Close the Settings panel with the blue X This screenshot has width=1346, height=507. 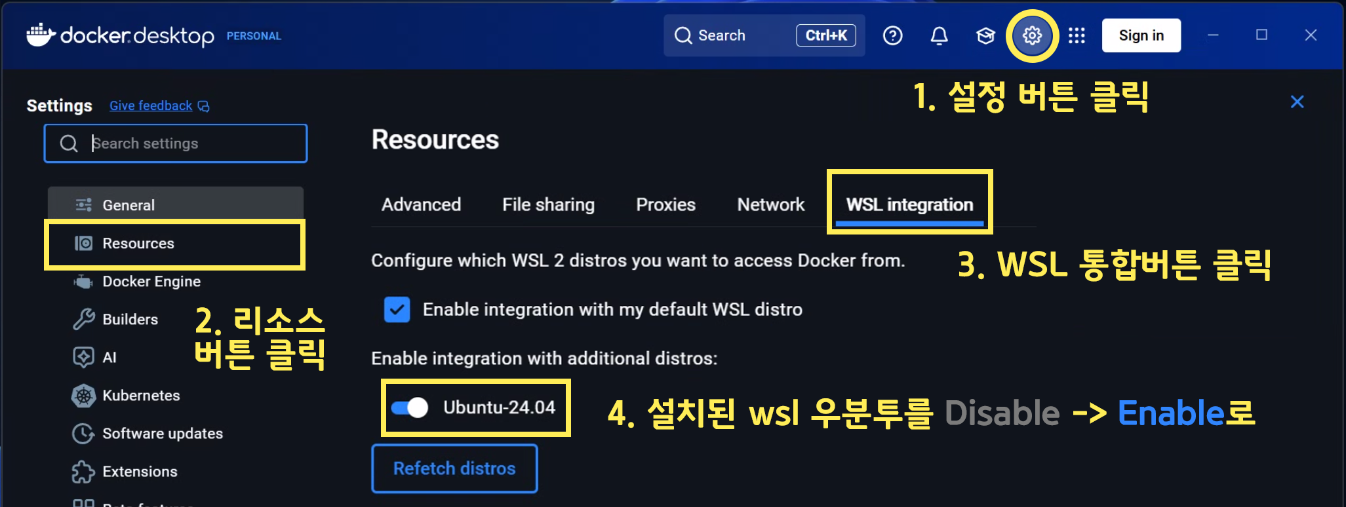click(1297, 102)
